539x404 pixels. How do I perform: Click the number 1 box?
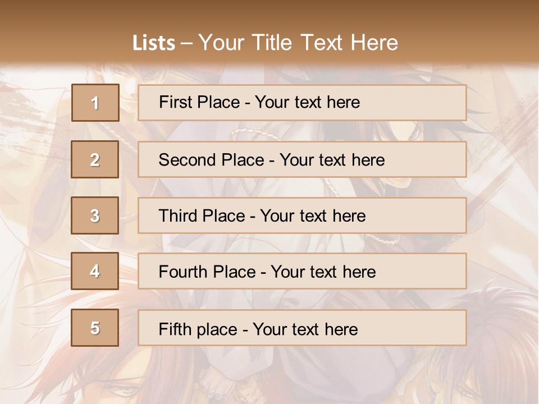(x=95, y=103)
